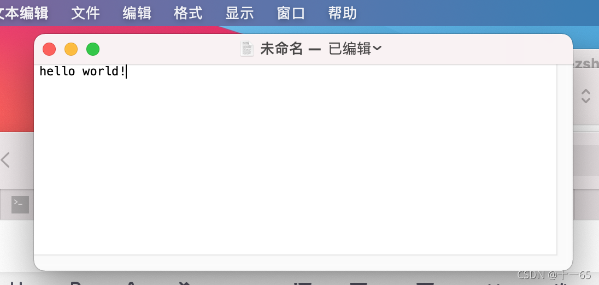Place cursor after "hello world!" text
The height and width of the screenshot is (285, 599).
click(126, 72)
